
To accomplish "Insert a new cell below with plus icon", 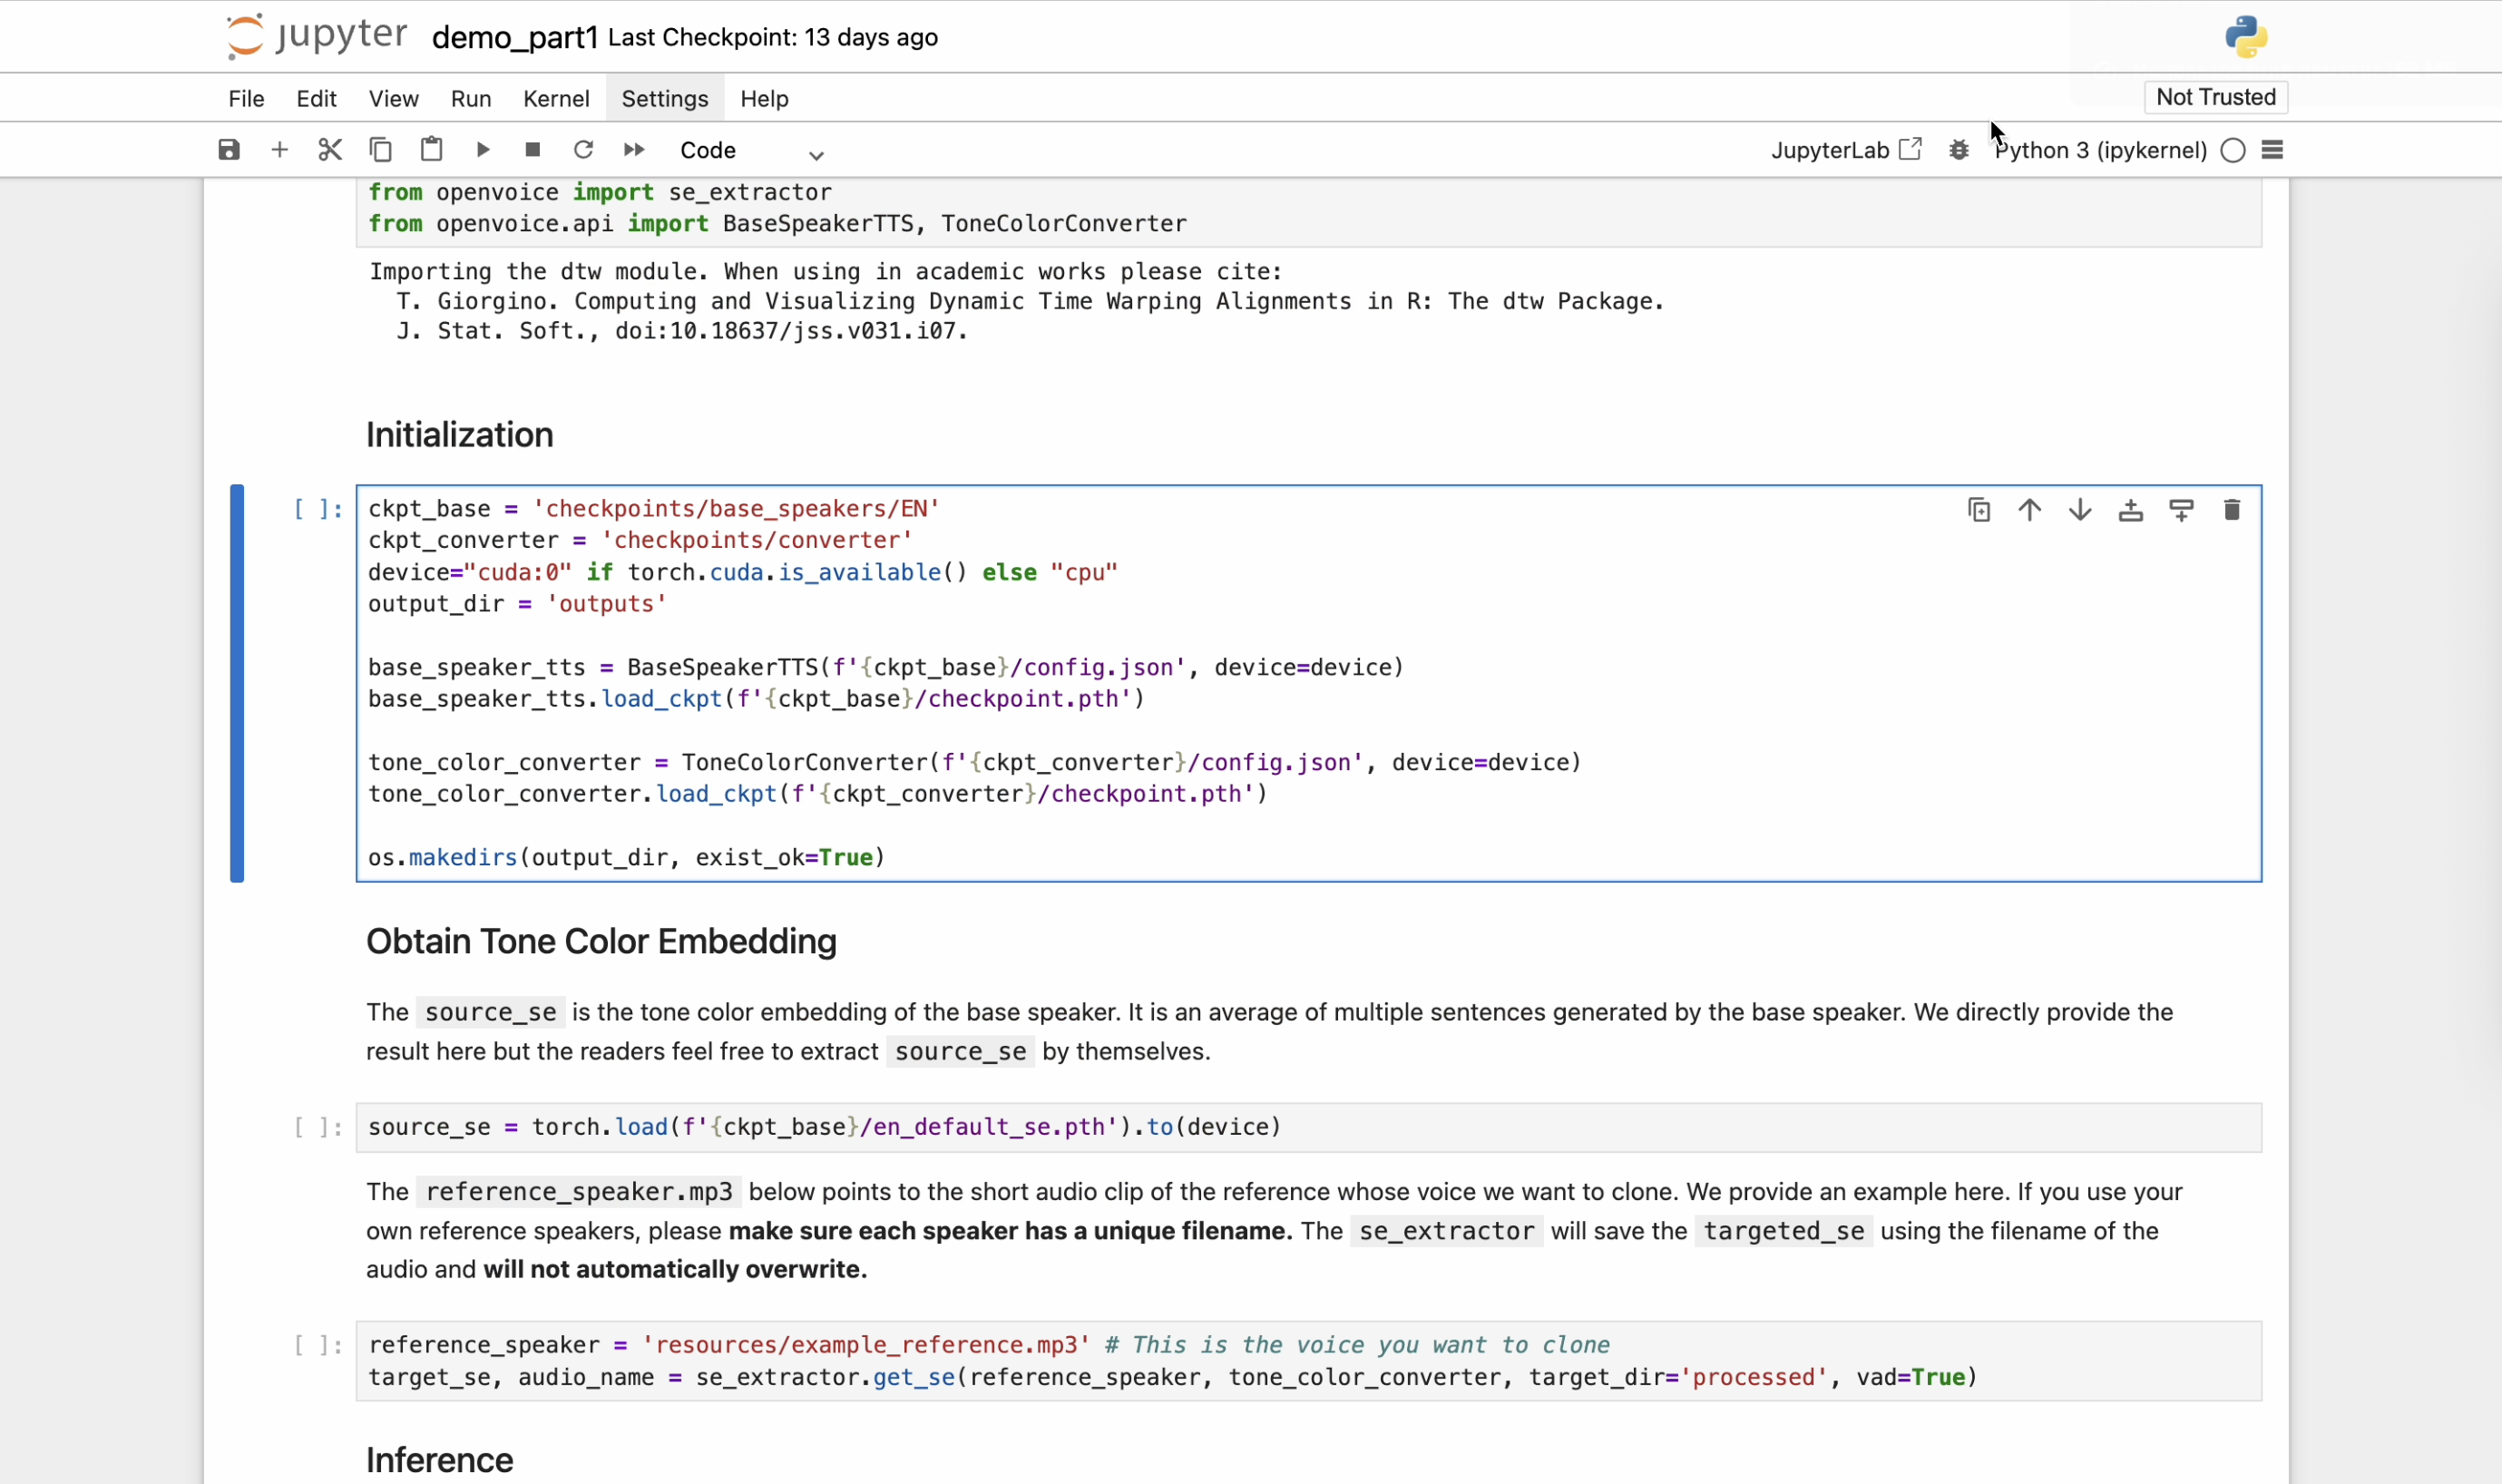I will click(x=280, y=150).
